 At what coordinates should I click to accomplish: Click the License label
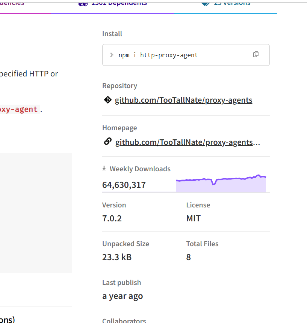click(198, 205)
